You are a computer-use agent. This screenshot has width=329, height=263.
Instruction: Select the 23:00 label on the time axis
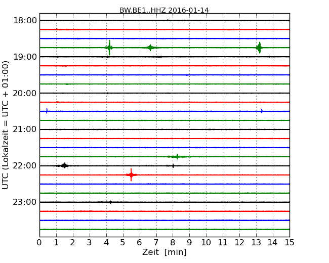pyautogui.click(x=25, y=202)
